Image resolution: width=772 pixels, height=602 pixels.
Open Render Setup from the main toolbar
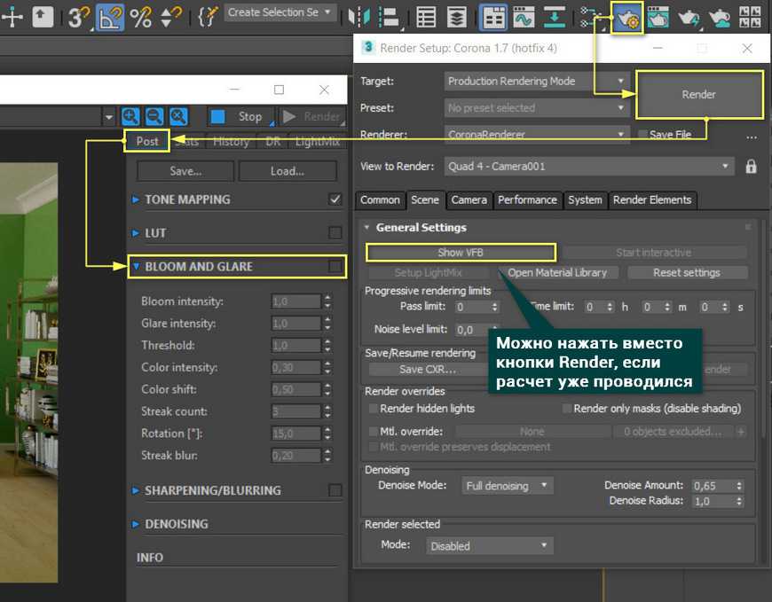(627, 17)
